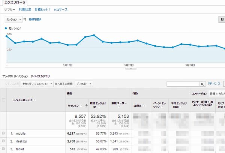This screenshot has height=153, width=225.
Task: Switch to the 目標セット 1 tab
Action: point(42,10)
